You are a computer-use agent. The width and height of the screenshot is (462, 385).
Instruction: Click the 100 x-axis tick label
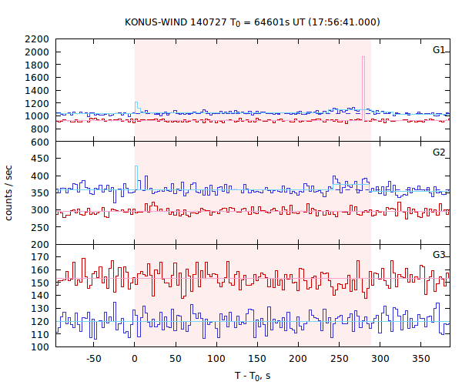pos(216,359)
